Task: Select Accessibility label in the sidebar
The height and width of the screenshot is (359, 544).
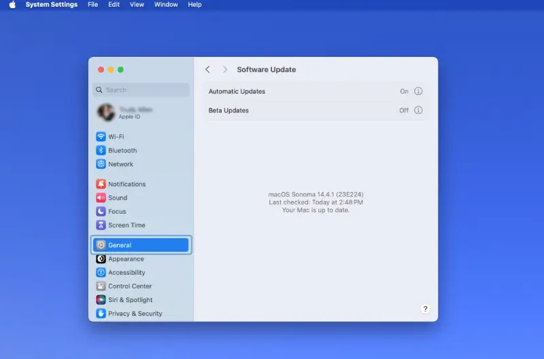Action: pyautogui.click(x=126, y=272)
